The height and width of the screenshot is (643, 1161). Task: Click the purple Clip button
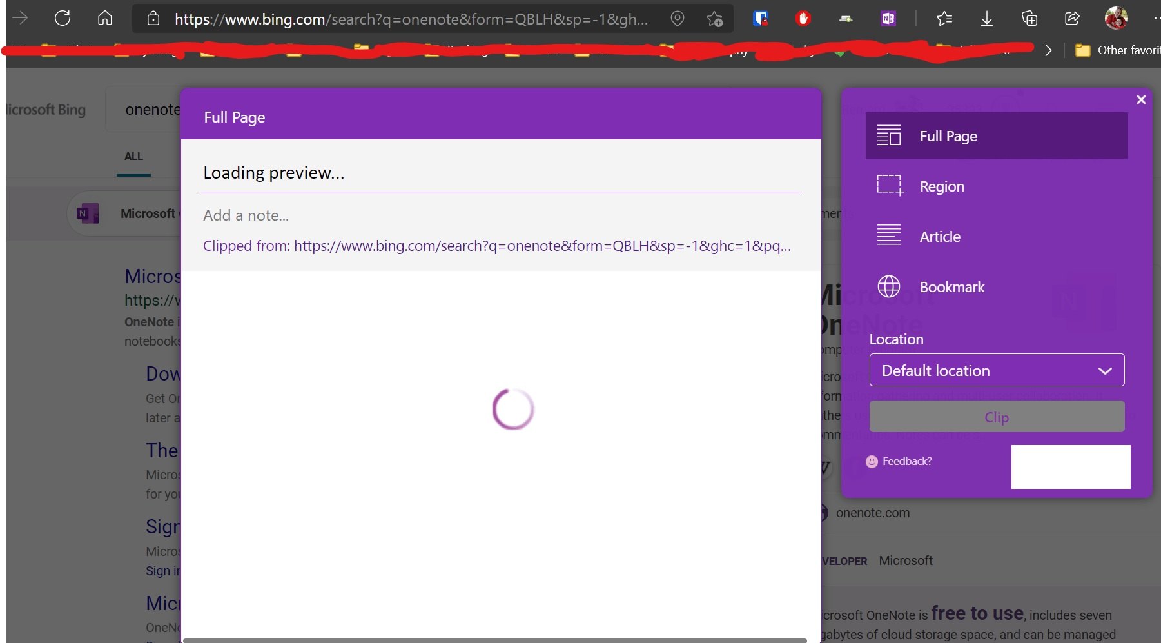[997, 417]
